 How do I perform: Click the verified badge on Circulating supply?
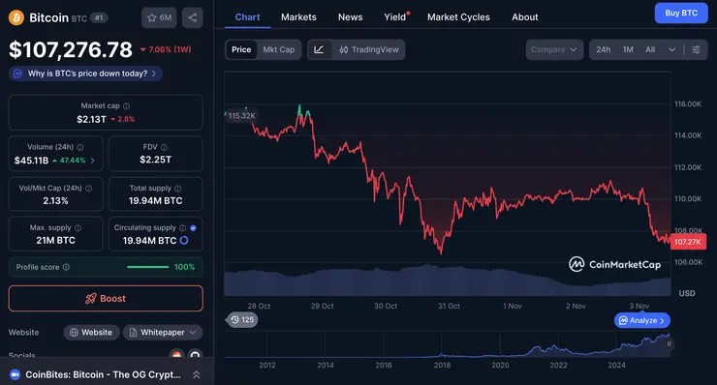193,228
